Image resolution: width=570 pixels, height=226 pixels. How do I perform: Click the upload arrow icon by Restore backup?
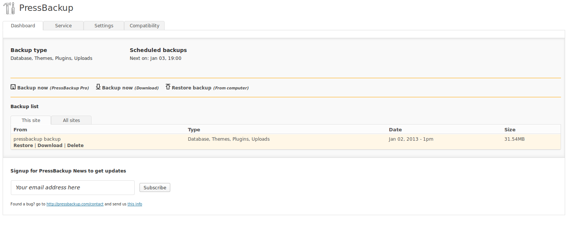point(168,87)
